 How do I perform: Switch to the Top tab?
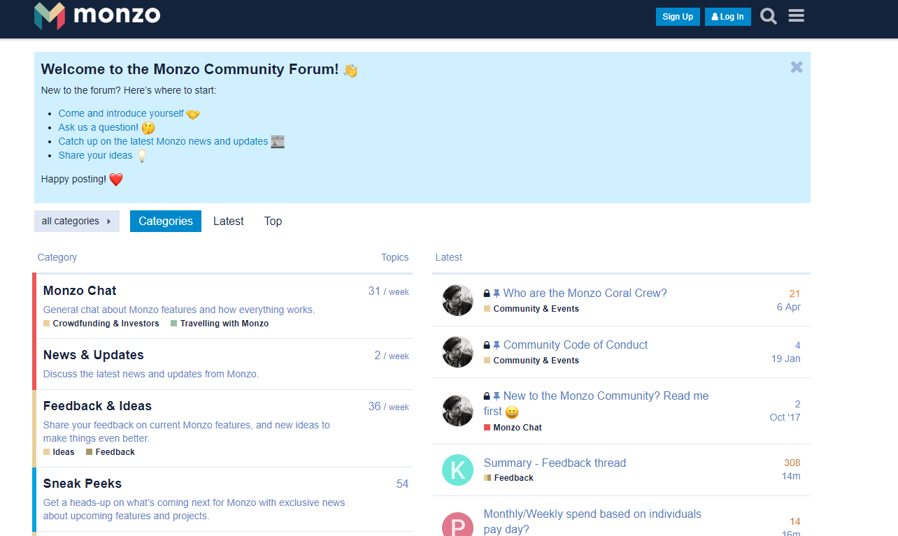pos(273,221)
